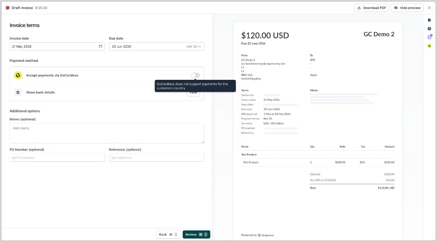Click the red Draft invoice status dot
437x242 pixels.
pos(8,8)
